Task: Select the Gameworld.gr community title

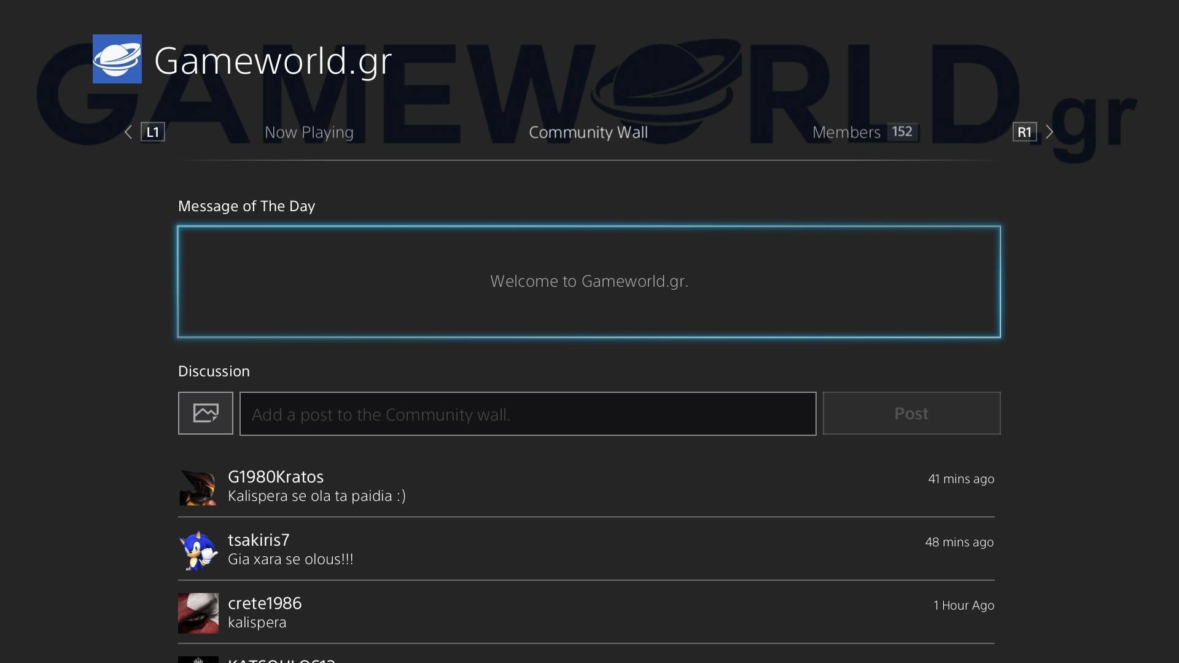Action: 273,61
